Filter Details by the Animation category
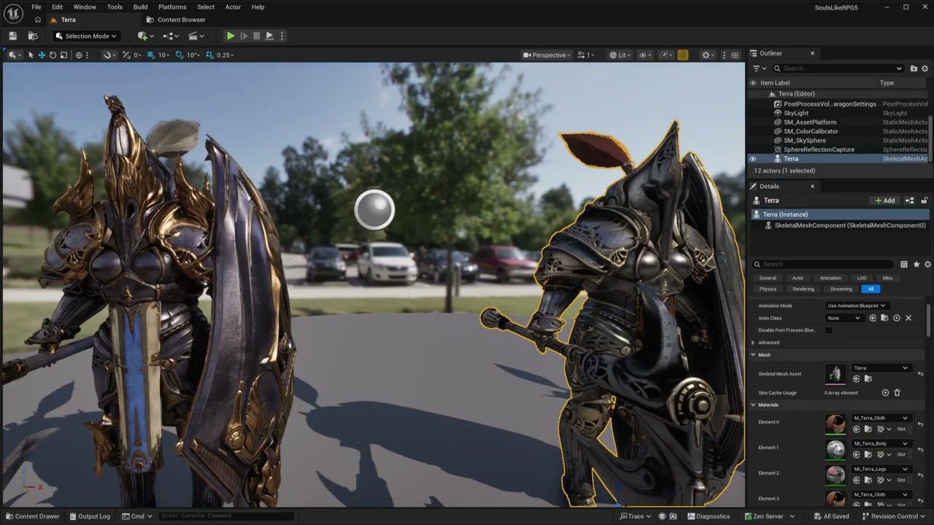This screenshot has width=934, height=525. 830,278
